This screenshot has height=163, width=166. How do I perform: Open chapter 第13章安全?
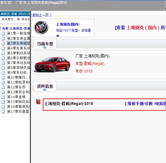pyautogui.click(x=19, y=92)
